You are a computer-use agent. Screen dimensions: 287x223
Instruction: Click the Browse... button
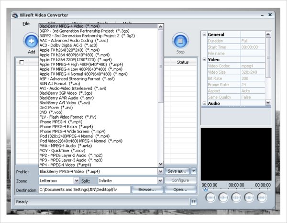pyautogui.click(x=147, y=190)
